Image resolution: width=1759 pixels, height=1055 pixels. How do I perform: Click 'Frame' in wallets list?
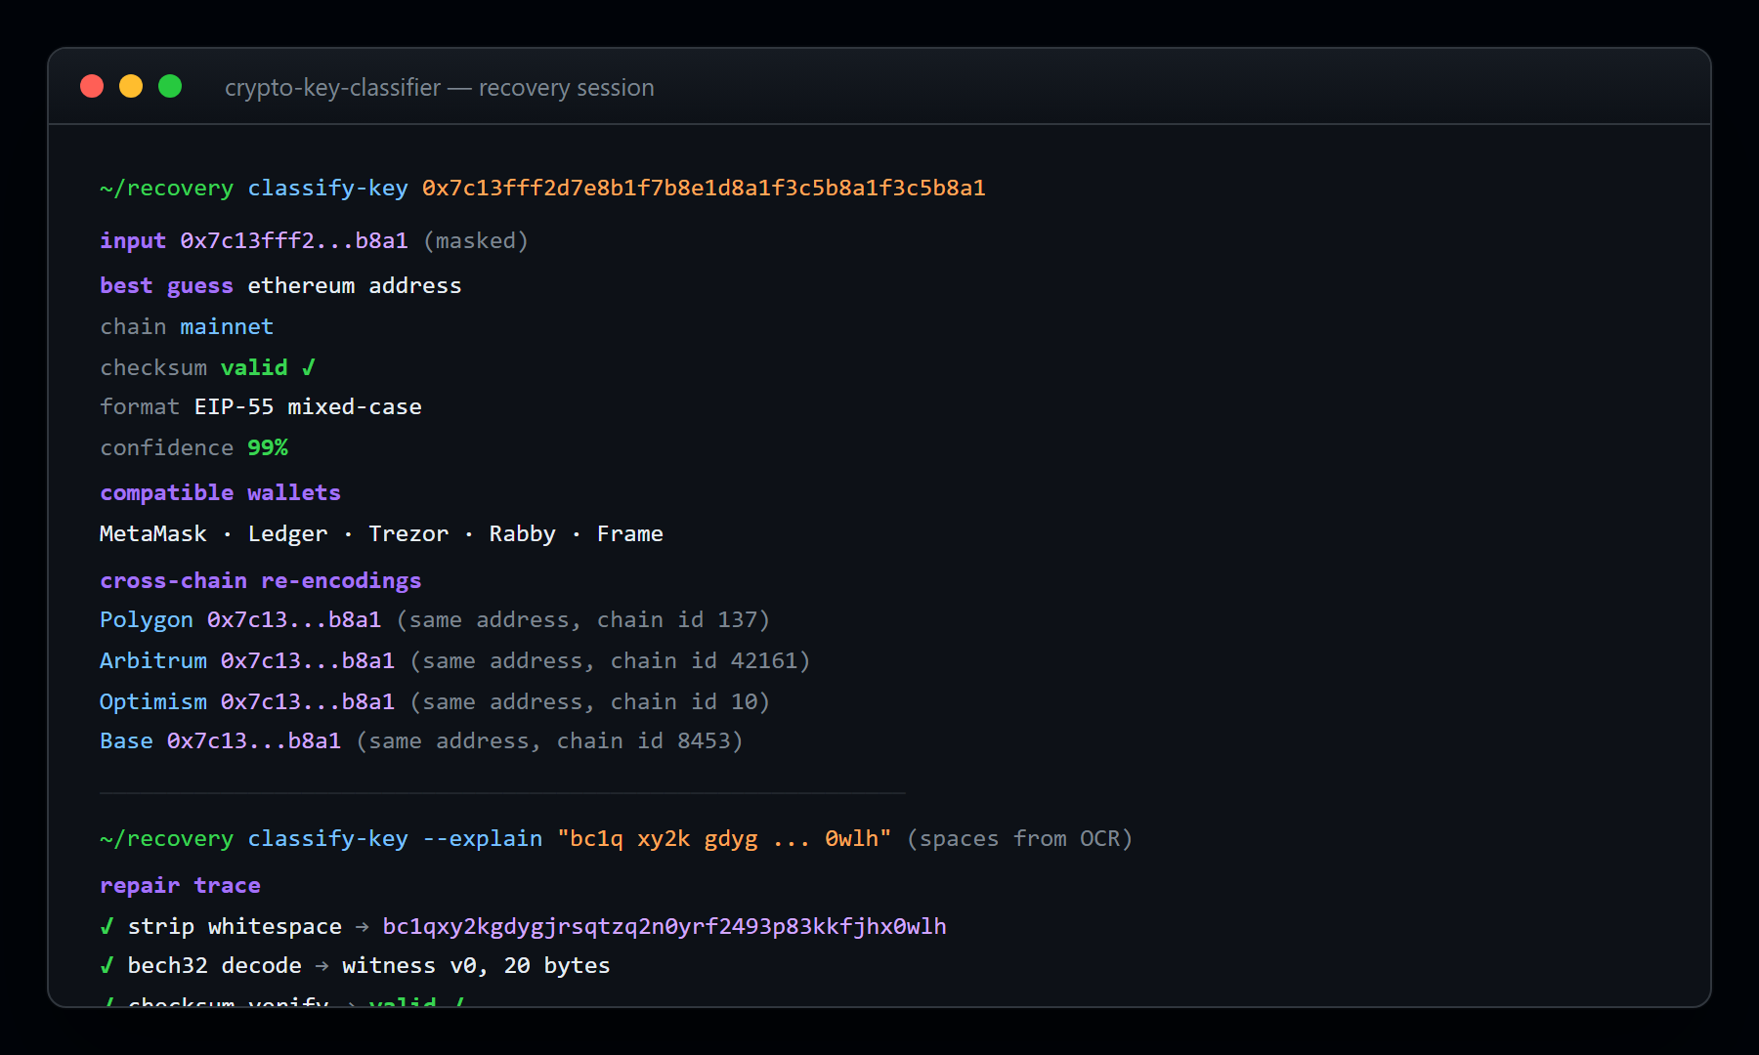pyautogui.click(x=630, y=533)
